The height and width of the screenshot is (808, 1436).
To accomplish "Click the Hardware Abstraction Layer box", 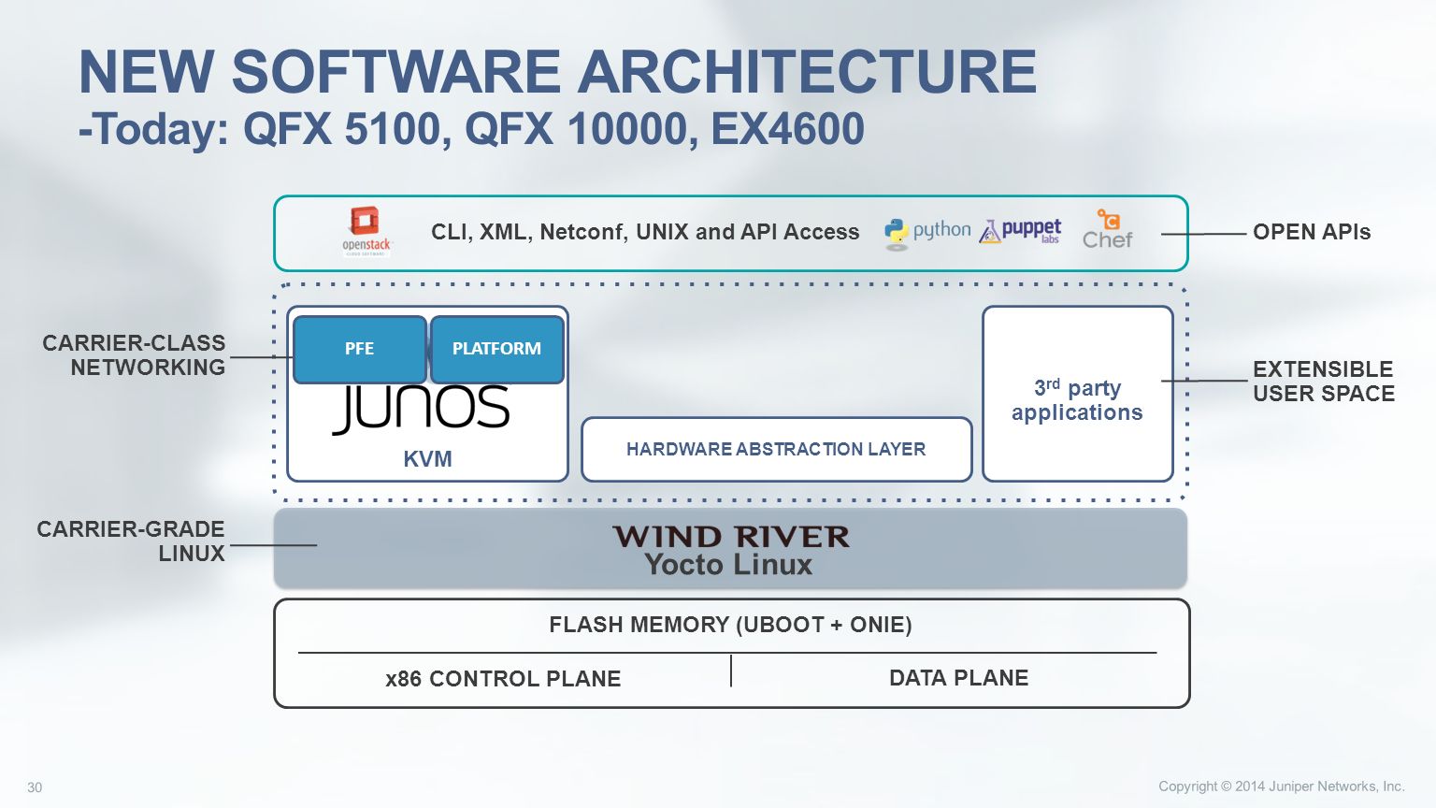I will (776, 450).
